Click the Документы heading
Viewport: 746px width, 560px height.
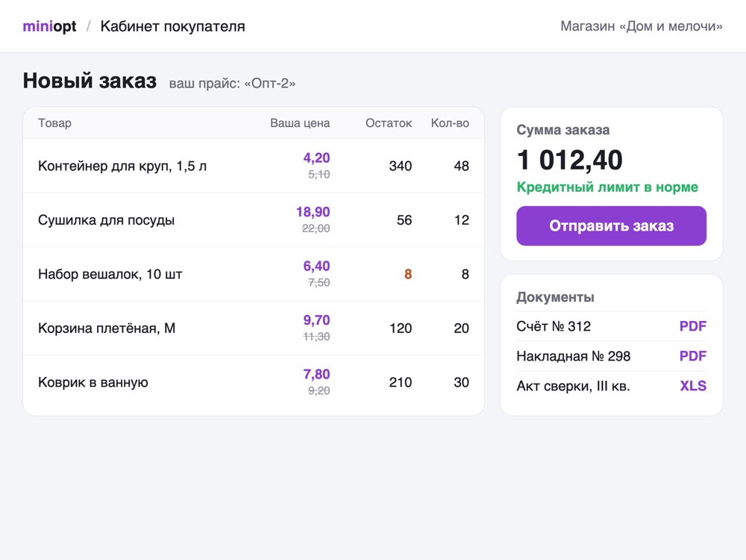click(x=555, y=297)
